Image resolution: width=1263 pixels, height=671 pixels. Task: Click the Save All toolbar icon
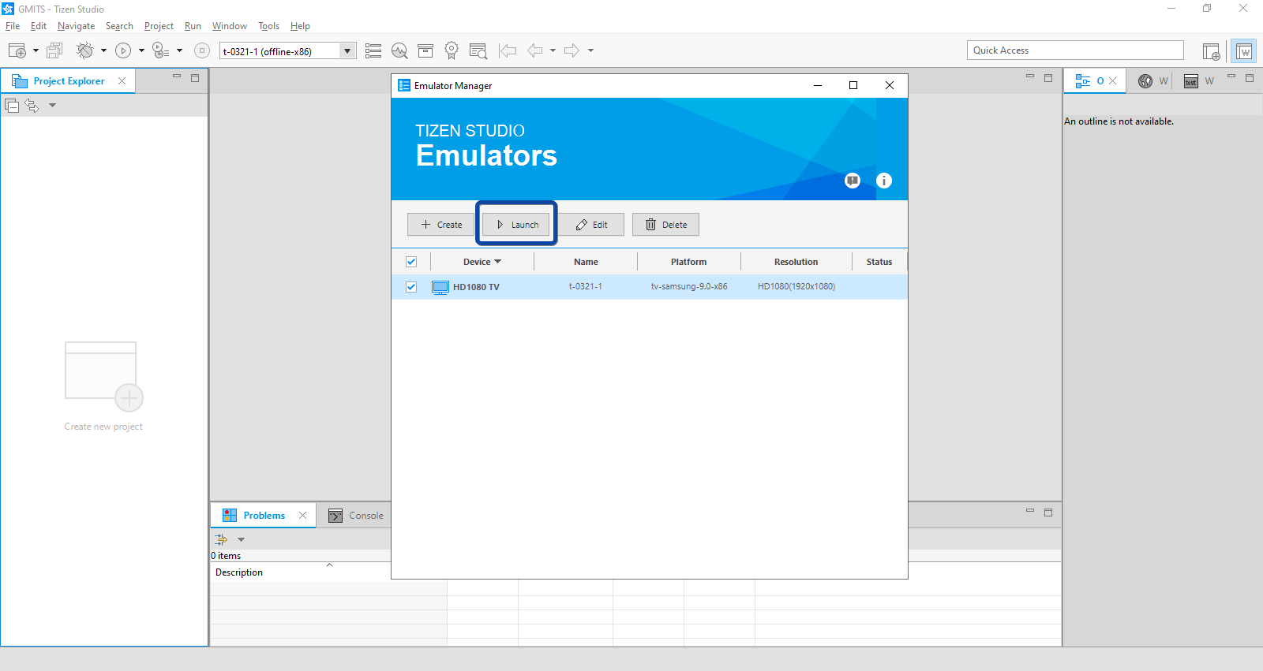[54, 50]
